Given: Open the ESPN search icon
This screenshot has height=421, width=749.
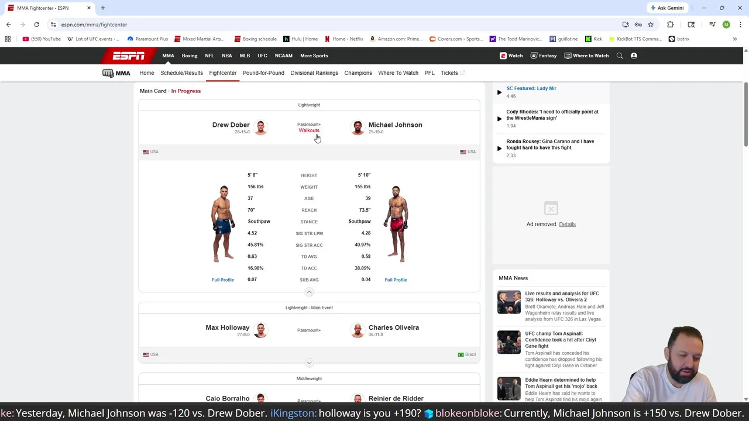Looking at the screenshot, I should coord(620,56).
